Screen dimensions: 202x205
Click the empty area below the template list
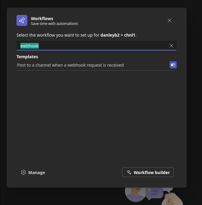pos(96,117)
